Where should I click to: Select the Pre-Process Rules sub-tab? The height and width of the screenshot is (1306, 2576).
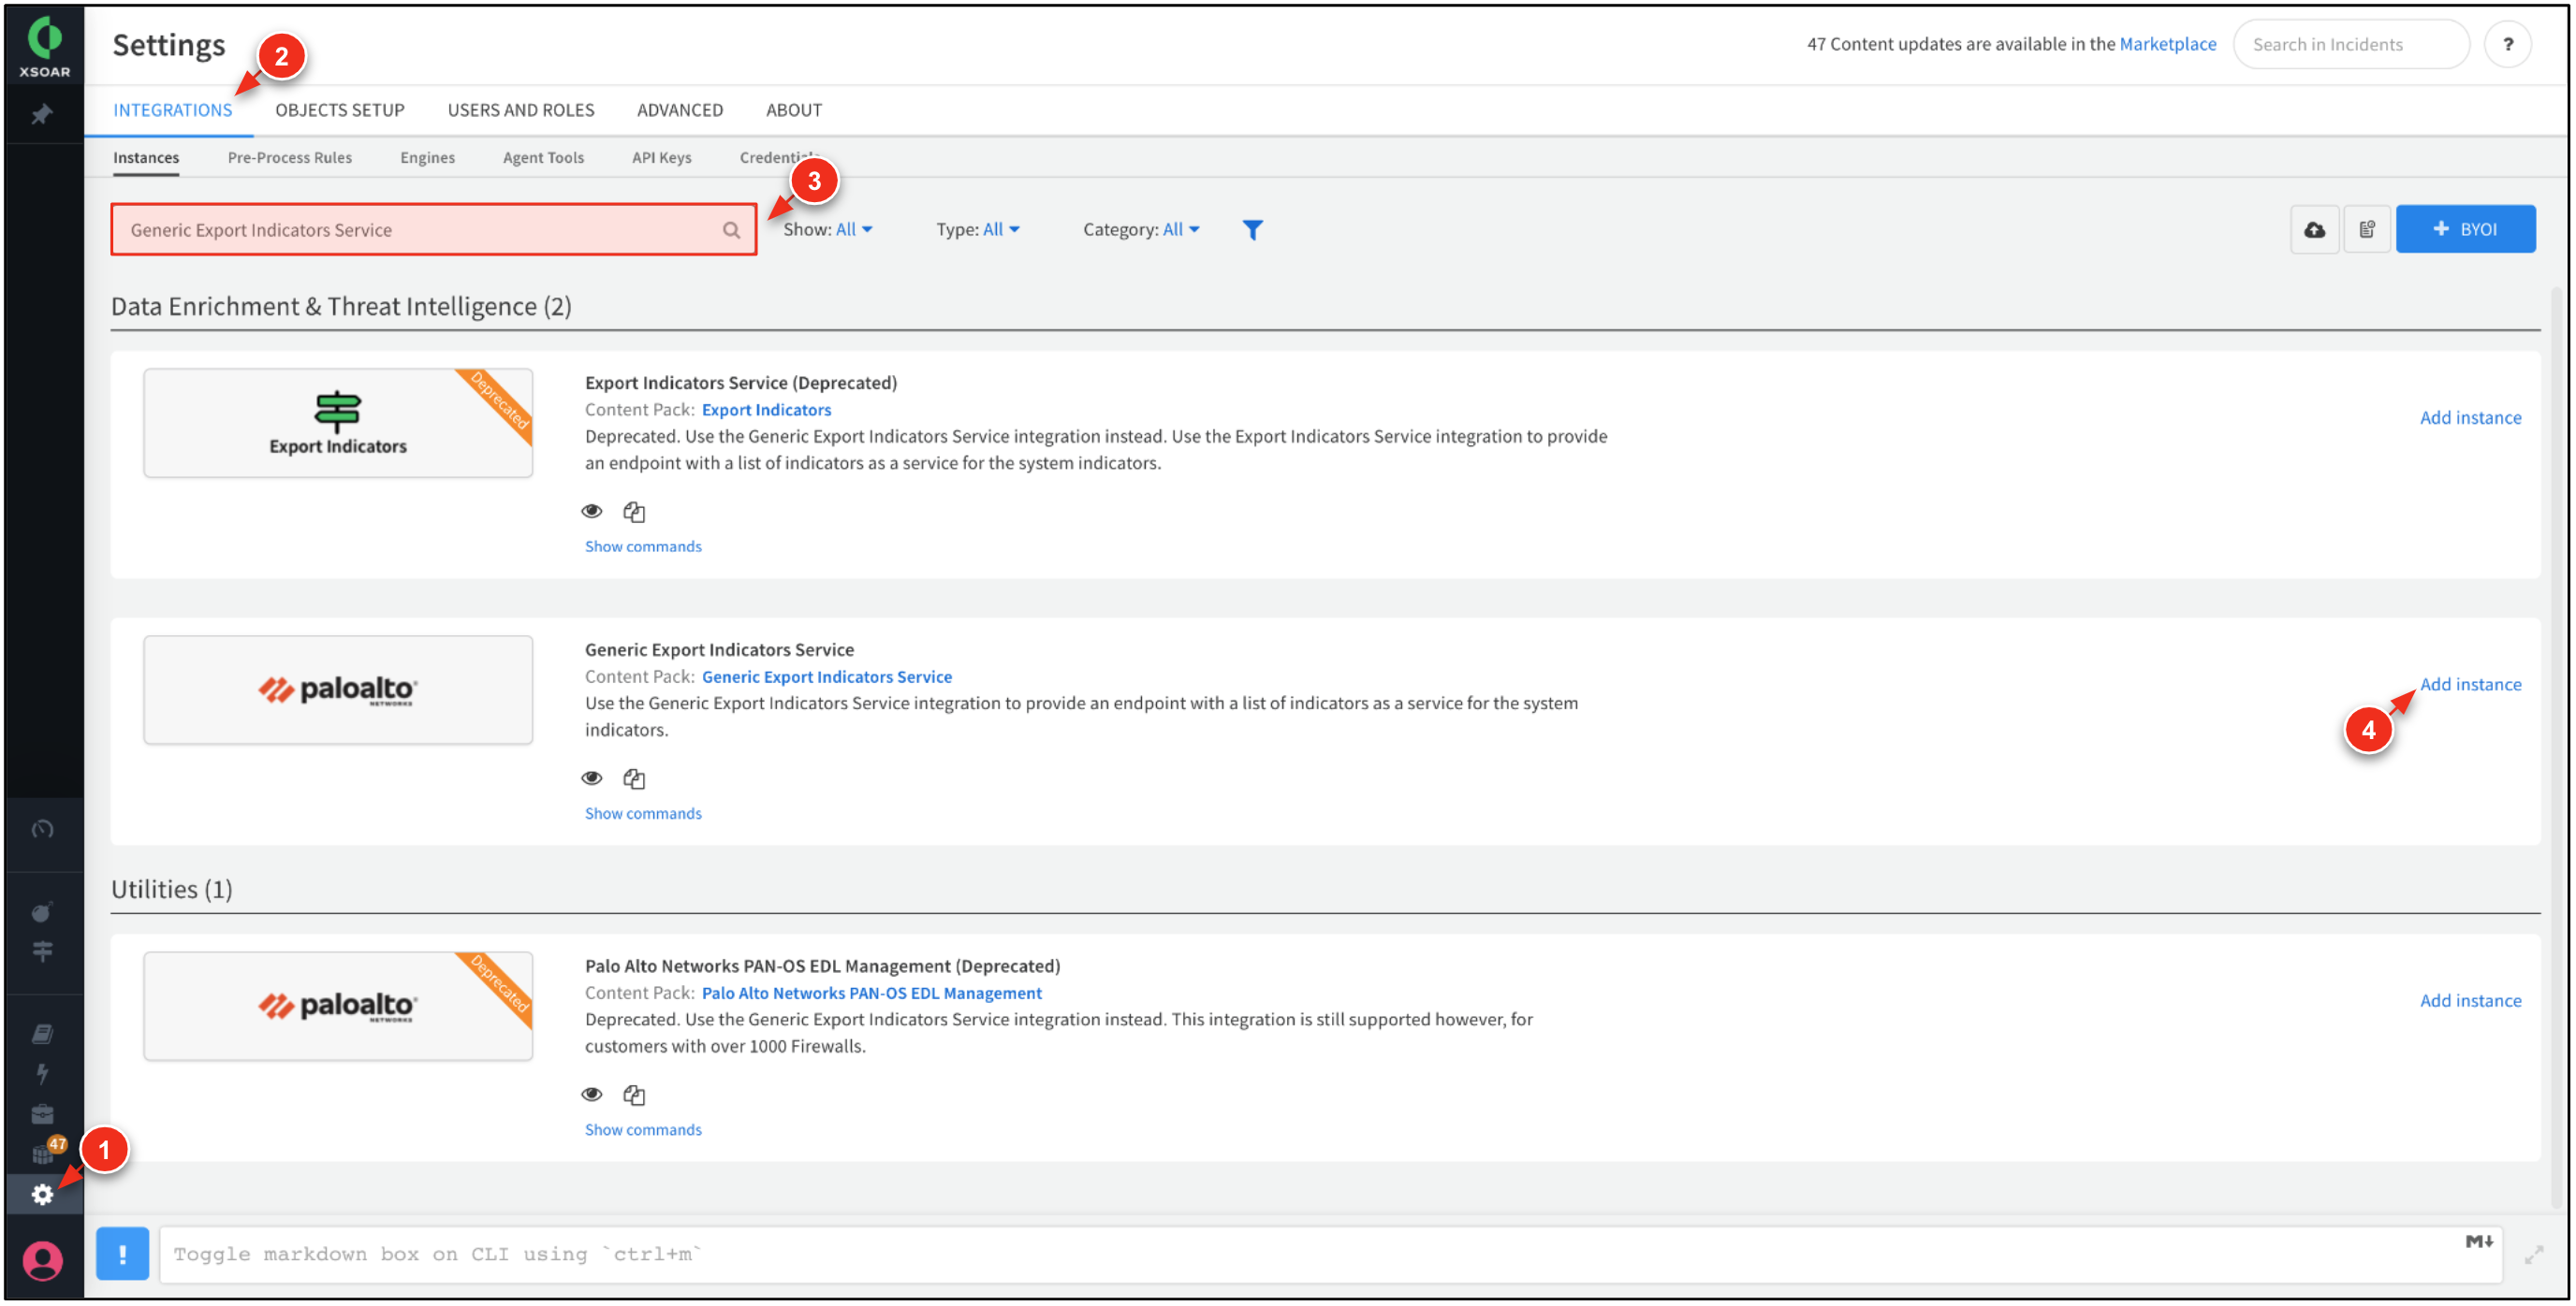(x=290, y=158)
